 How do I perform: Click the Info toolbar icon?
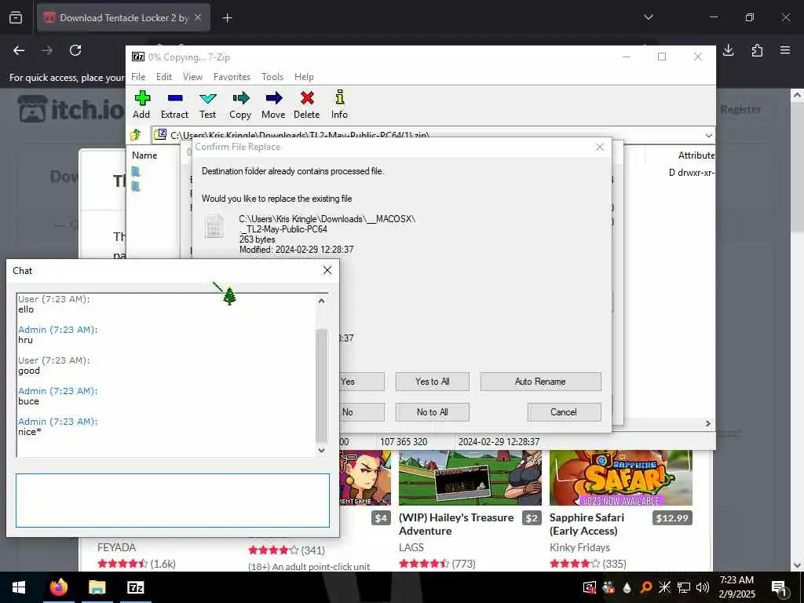pos(339,105)
